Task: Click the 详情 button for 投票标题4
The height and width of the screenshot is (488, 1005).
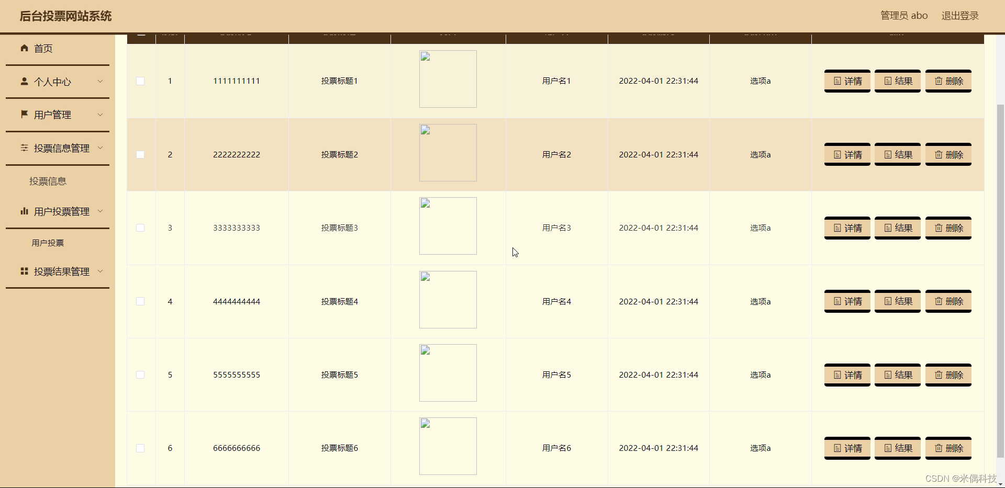Action: 847,301
